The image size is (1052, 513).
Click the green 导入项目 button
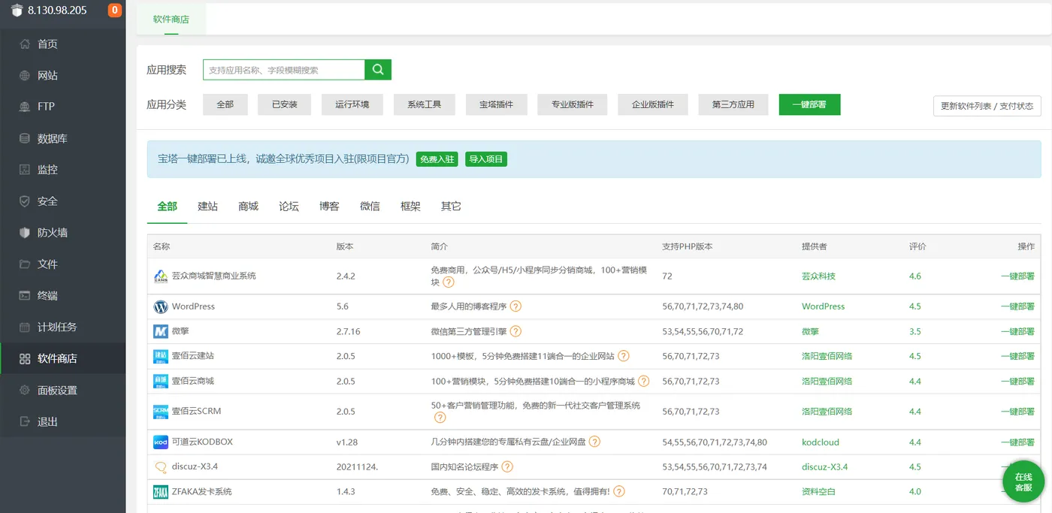pos(486,159)
